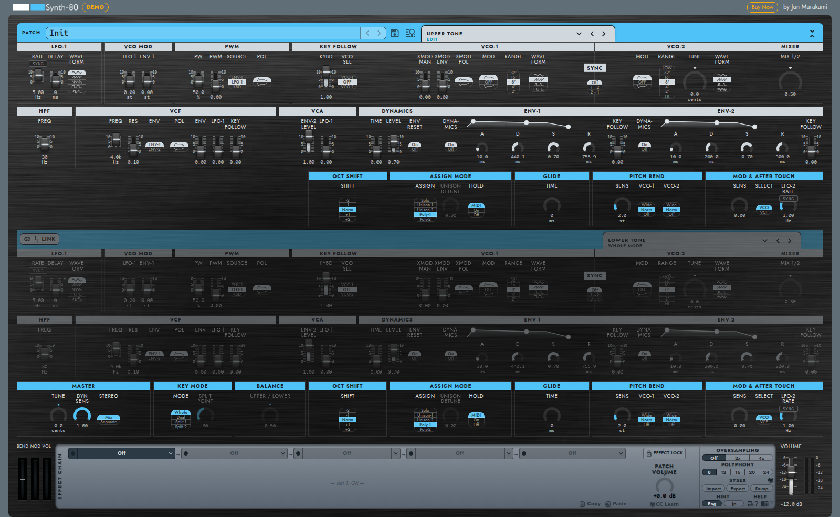Click the Upper PWM polarity switch icon
This screenshot has width=840, height=517.
[262, 81]
